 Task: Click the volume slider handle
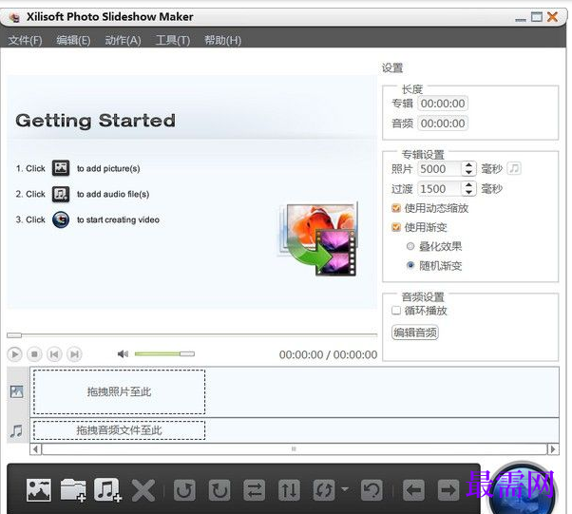(x=187, y=353)
